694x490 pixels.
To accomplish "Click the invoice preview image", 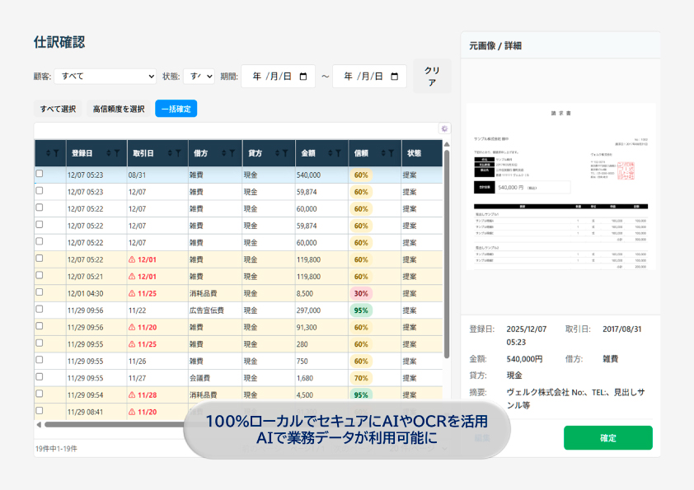I will pyautogui.click(x=561, y=186).
